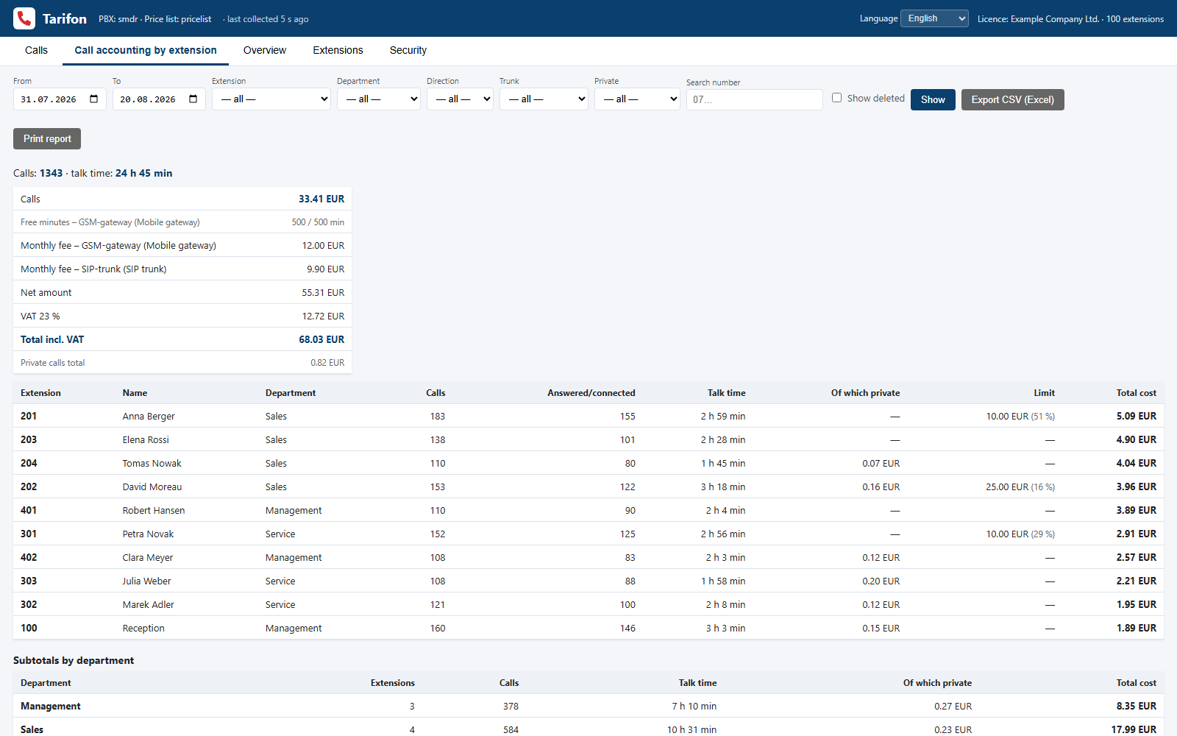This screenshot has height=736, width=1177.
Task: Open the Overview tab
Action: click(x=265, y=50)
